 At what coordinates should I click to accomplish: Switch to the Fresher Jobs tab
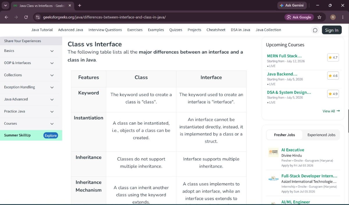[284, 135]
